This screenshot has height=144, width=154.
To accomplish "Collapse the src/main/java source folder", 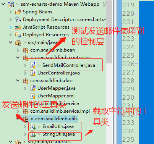I will tap(11, 42).
